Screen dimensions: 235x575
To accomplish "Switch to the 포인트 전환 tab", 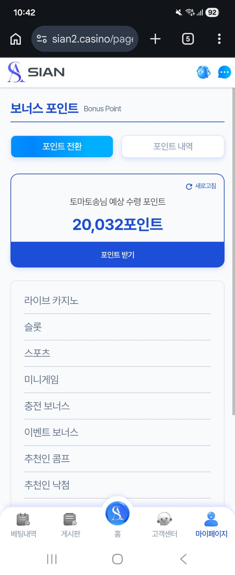I will 62,146.
